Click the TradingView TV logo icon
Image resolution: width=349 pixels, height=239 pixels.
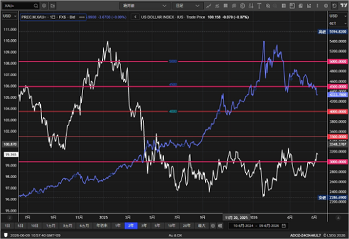pyautogui.click(x=344, y=6)
